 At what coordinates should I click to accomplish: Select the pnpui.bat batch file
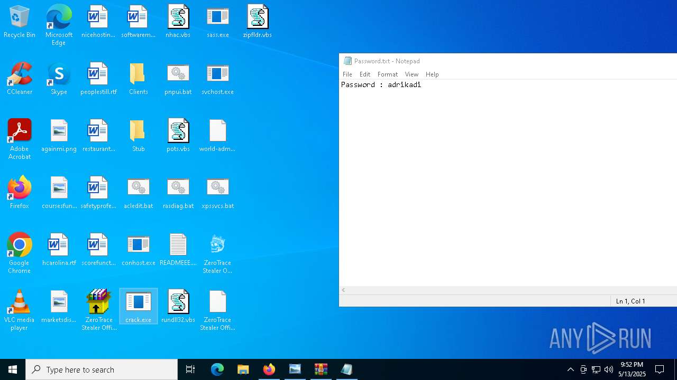point(178,79)
